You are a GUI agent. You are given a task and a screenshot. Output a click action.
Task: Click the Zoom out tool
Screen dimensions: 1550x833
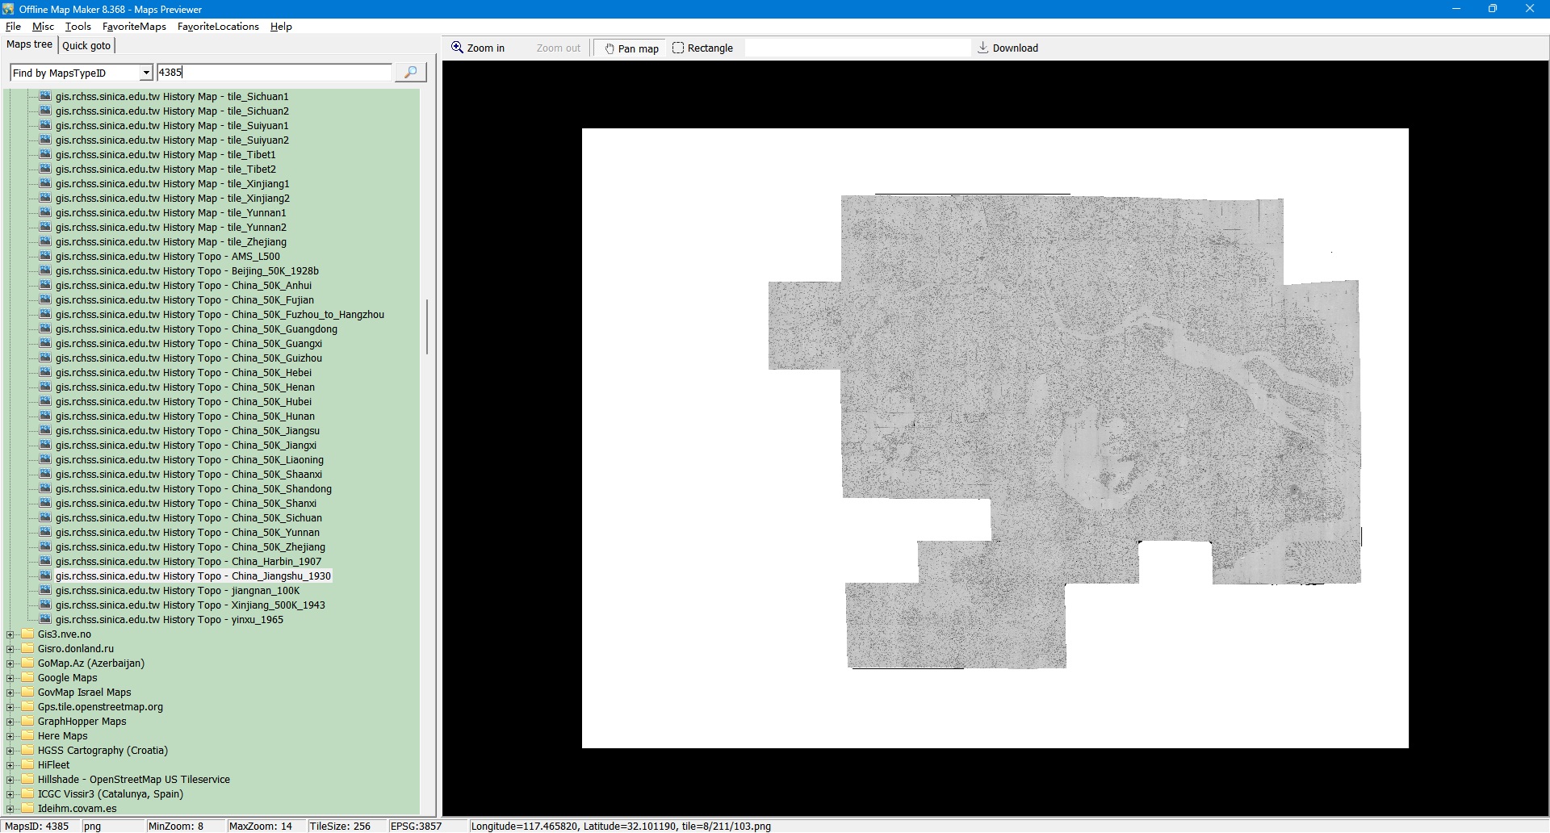click(558, 48)
